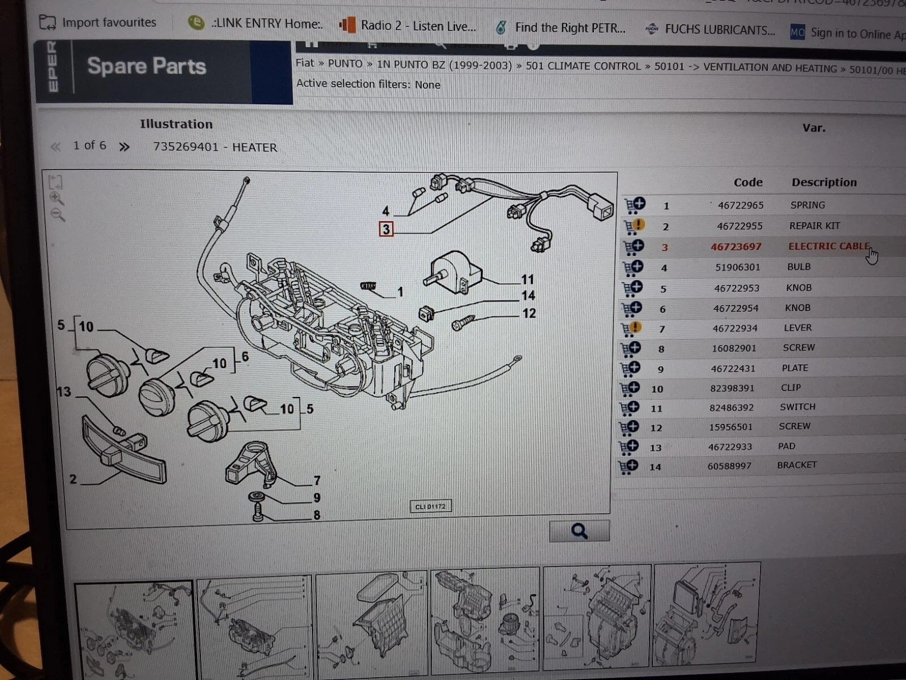
Task: Add BULB 51906301 to cart
Action: point(633,267)
